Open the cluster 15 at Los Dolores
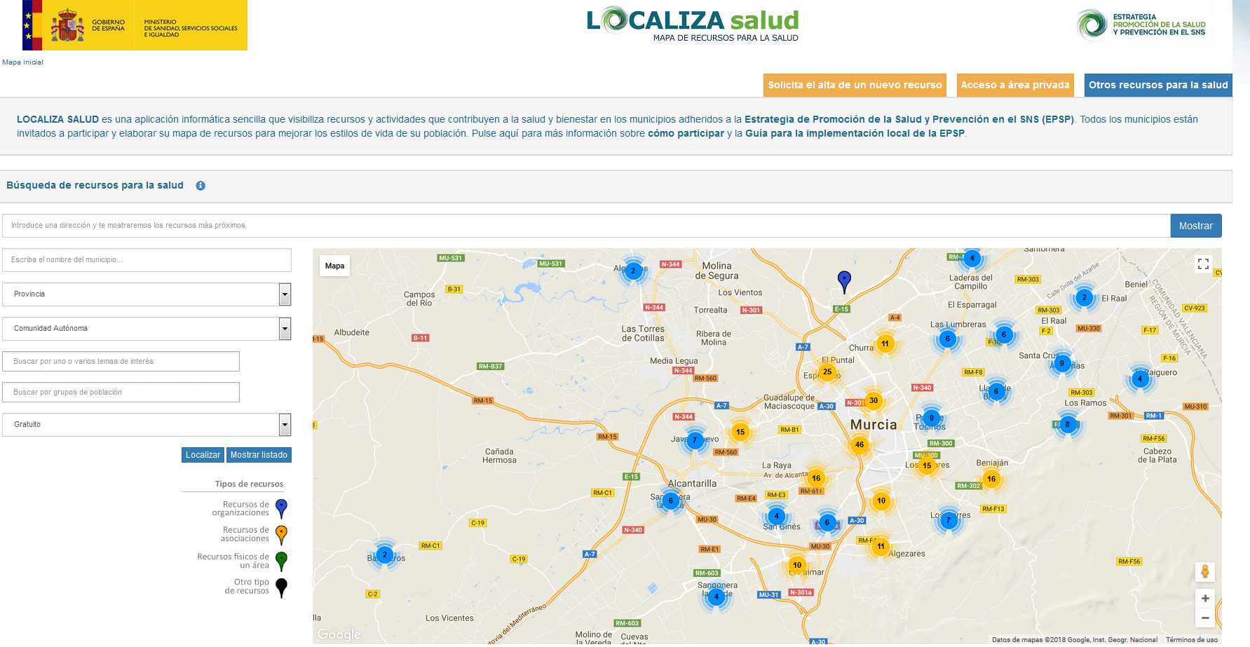The width and height of the screenshot is (1250, 647). pyautogui.click(x=927, y=465)
